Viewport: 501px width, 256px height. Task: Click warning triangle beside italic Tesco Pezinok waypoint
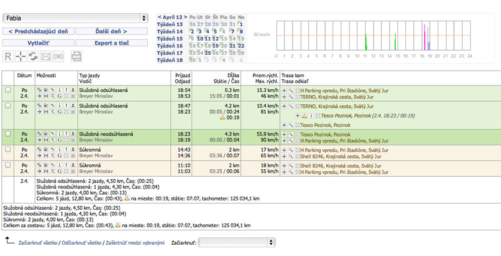[x=304, y=116]
